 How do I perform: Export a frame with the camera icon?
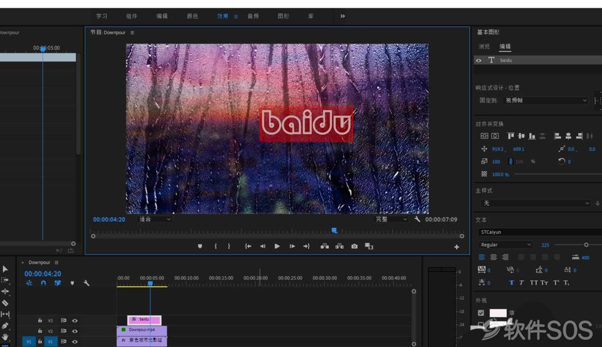[x=354, y=246]
